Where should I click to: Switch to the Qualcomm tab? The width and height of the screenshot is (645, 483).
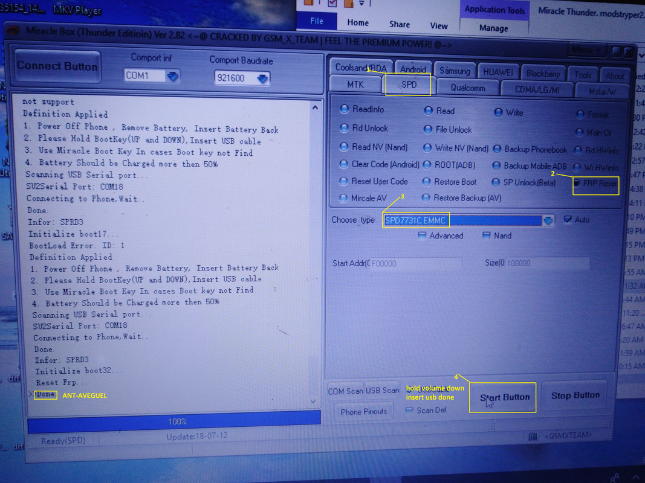pos(468,88)
